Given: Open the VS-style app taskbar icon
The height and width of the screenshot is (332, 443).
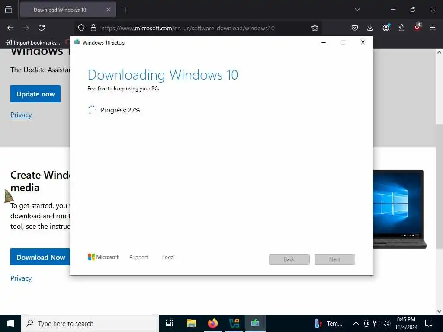Looking at the screenshot, I should 234,323.
